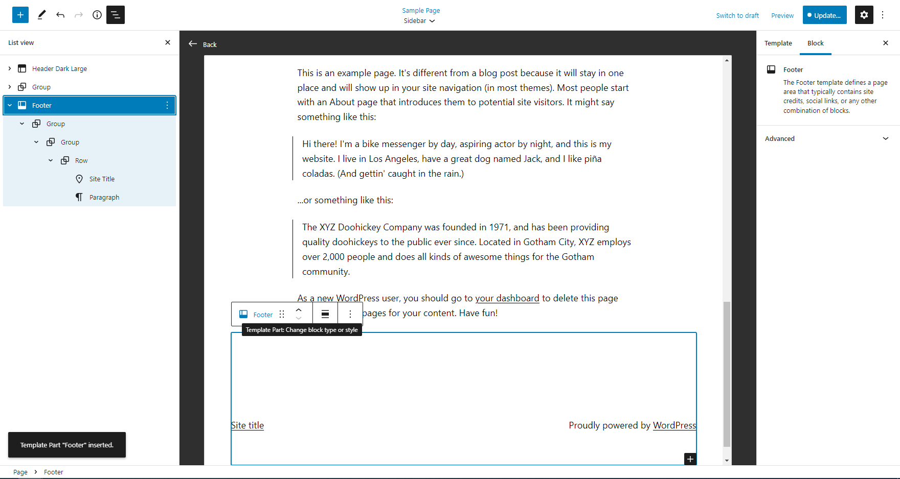Collapse the Row item in list view
Screen dimensions: 900x479
51,160
